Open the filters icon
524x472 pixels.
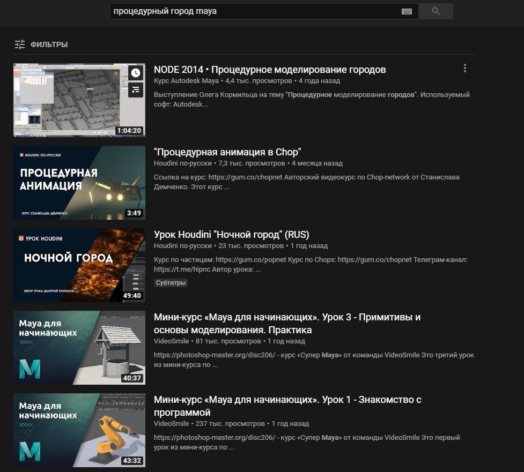coord(20,44)
